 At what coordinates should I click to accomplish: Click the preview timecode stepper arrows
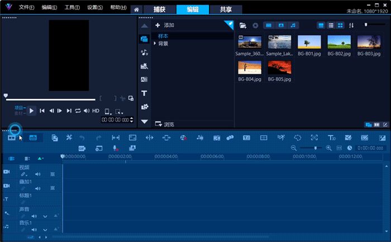pyautogui.click(x=132, y=120)
